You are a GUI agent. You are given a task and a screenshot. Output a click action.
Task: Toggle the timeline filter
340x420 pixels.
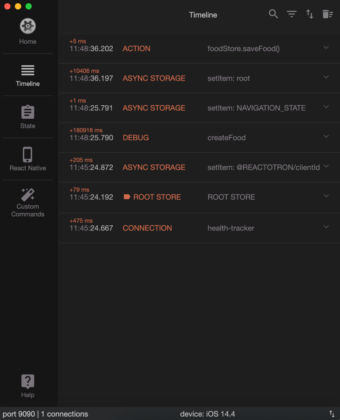coord(292,14)
